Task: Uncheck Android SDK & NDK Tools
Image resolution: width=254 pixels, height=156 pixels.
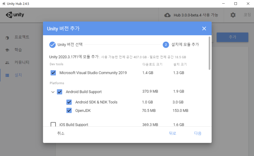Action: click(x=69, y=102)
